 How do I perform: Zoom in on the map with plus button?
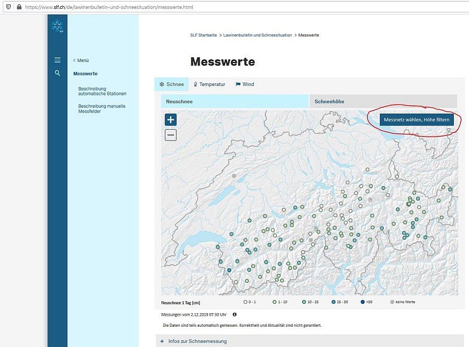pos(170,120)
